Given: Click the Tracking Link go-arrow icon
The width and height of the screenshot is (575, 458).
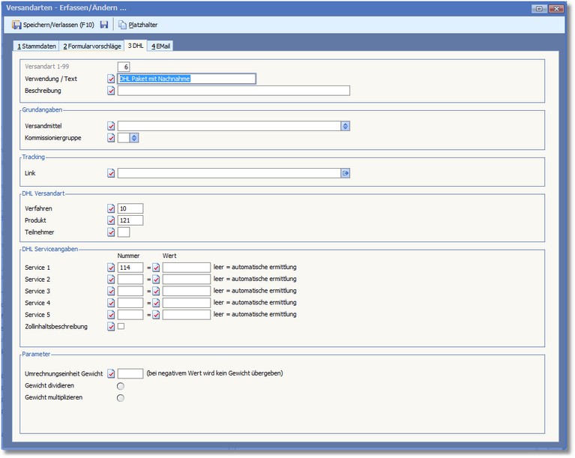Looking at the screenshot, I should click(346, 173).
